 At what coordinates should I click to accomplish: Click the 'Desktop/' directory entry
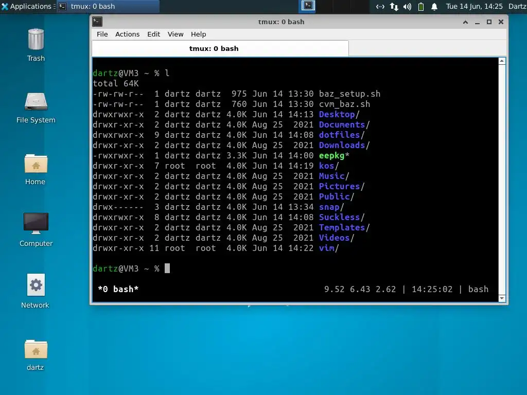339,114
